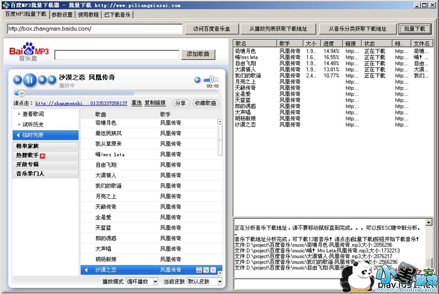Screen dimensions: 439x294
Task: Click the 状态 column header
Action: [x=377, y=43]
